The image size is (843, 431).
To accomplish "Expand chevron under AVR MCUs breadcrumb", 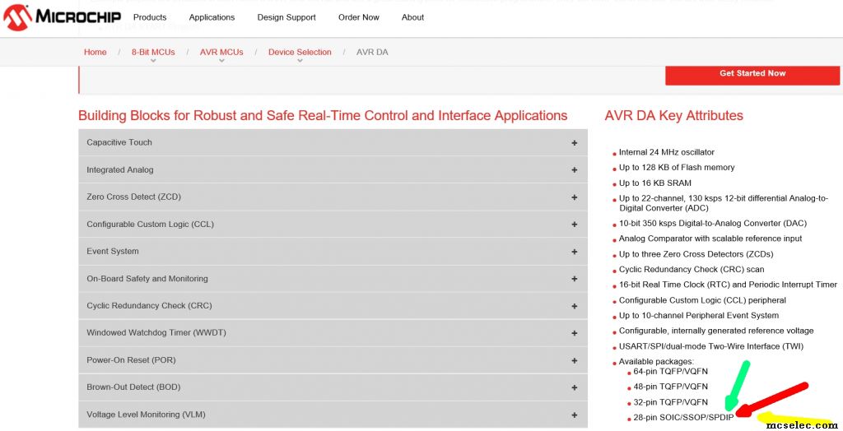I will [221, 61].
